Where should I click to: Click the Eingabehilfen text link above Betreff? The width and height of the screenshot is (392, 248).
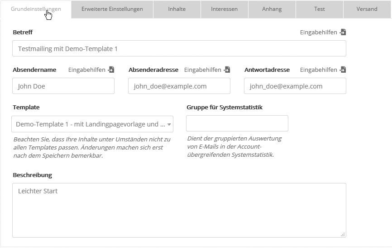[318, 33]
